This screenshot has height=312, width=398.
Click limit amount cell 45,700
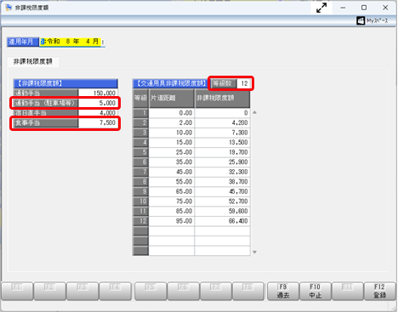click(222, 191)
